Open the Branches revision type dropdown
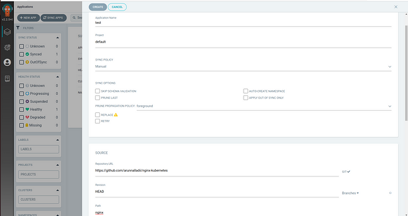The height and width of the screenshot is (216, 408). 350,193
